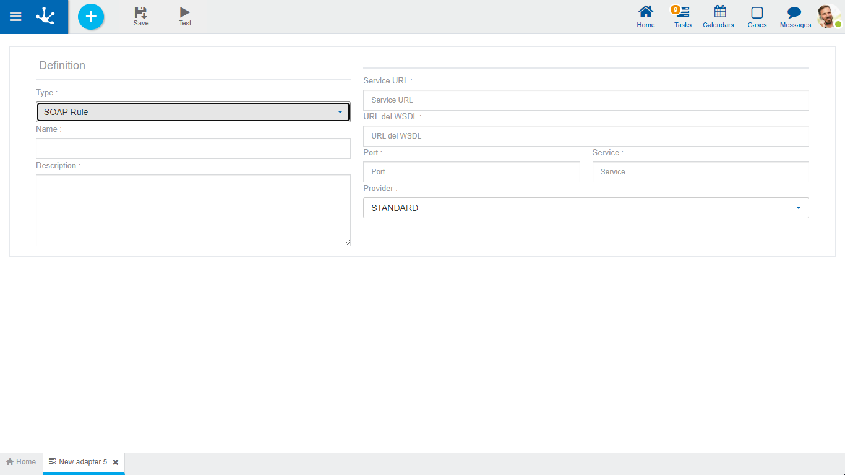This screenshot has width=845, height=475.
Task: Run the Test play button
Action: pyautogui.click(x=185, y=17)
